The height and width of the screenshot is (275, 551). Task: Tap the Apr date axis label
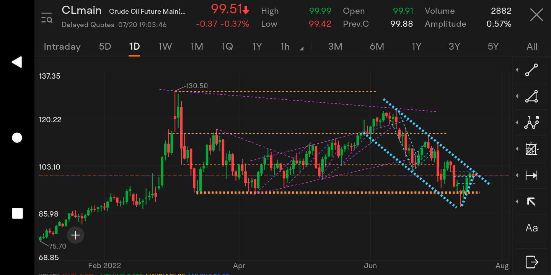coord(239,266)
